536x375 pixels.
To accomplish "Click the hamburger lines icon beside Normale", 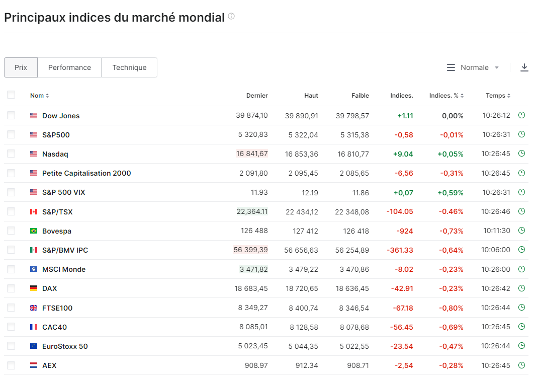I will click(451, 67).
